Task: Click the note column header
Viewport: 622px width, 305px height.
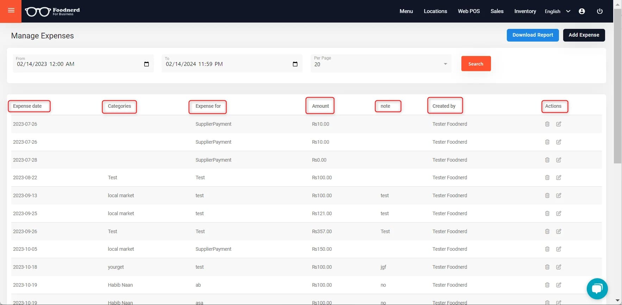Action: [385, 106]
